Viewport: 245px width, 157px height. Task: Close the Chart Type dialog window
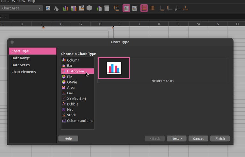click(12, 42)
